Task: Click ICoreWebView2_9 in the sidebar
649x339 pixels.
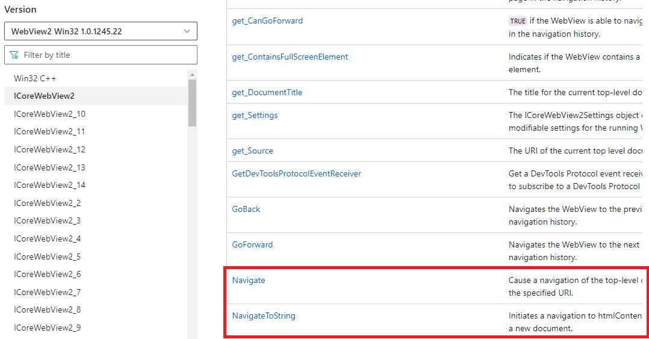Action: tap(47, 328)
